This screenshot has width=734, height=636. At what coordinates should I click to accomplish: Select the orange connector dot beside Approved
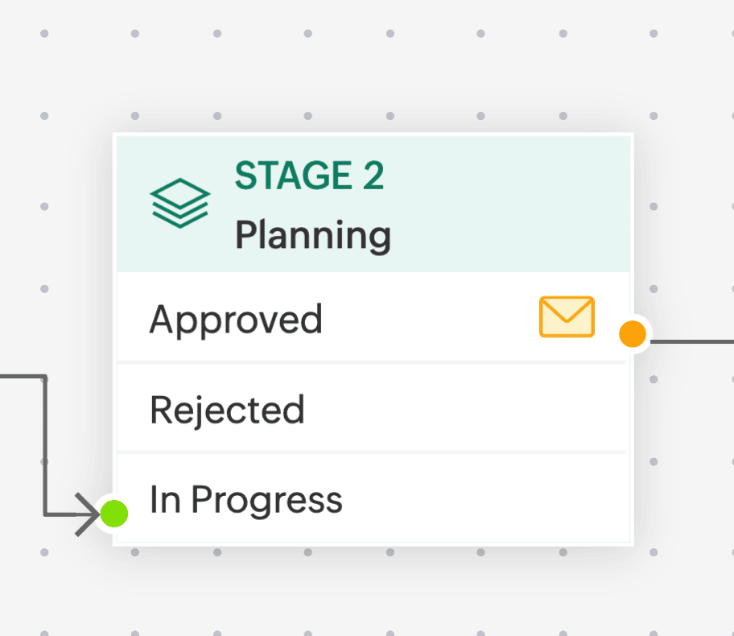pyautogui.click(x=633, y=333)
